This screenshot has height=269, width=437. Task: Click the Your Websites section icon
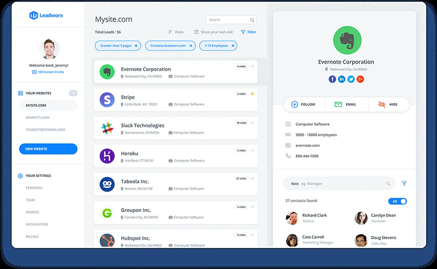(x=20, y=93)
